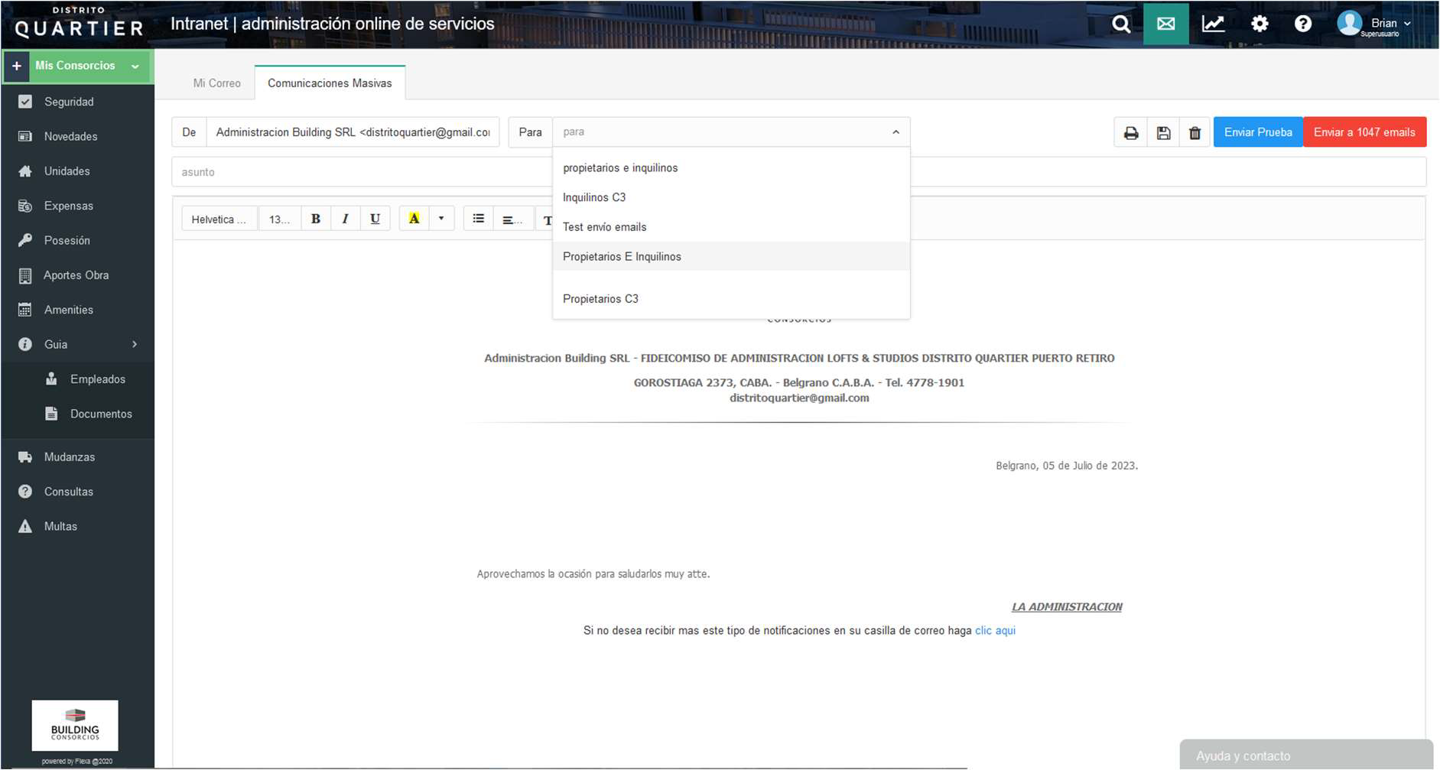Choose lowercase 'propietarios e inquilinos' option
Viewport: 1440px width, 770px height.
731,167
